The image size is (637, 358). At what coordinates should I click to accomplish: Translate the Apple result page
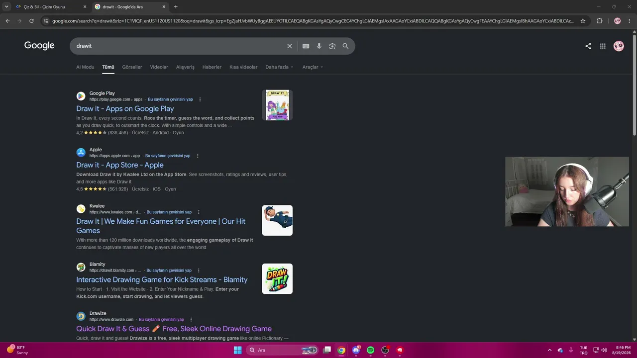168,156
